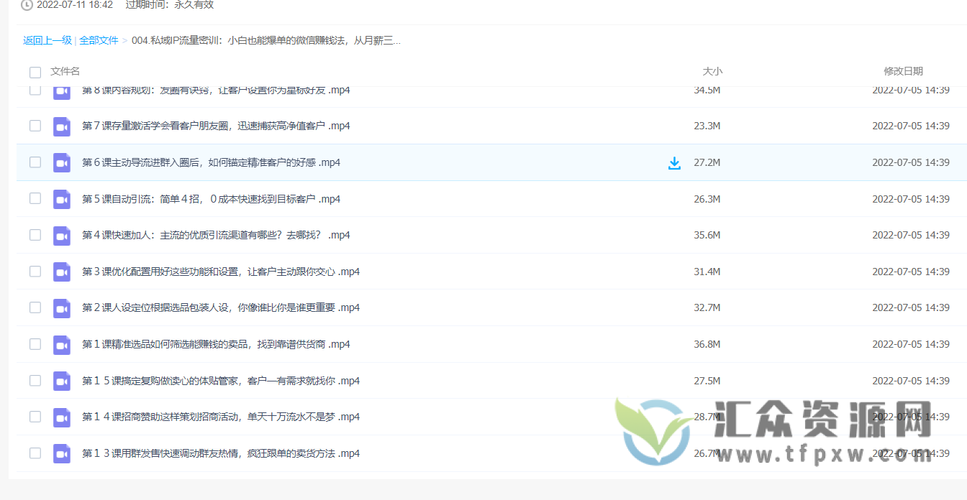
Task: Open the 全部文件 breadcrumb link
Action: tap(99, 41)
